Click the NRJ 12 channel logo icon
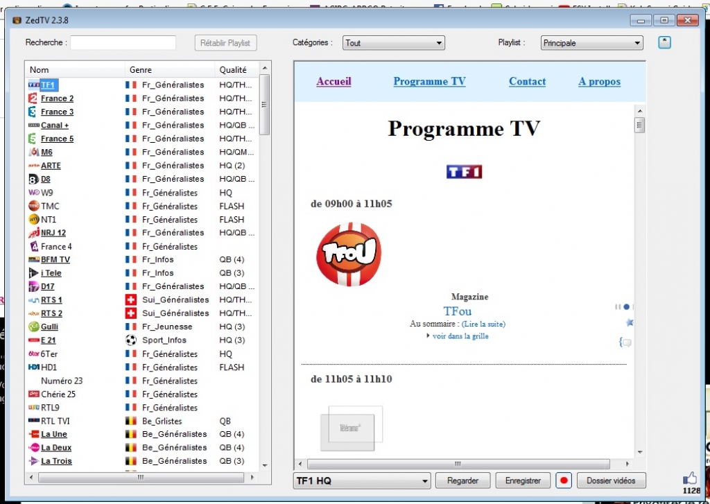 click(34, 233)
